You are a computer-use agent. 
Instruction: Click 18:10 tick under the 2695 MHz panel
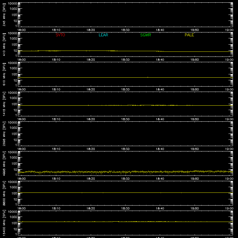click(56, 149)
